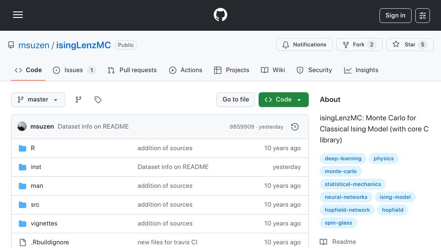Switch to the Code tab

[28, 70]
